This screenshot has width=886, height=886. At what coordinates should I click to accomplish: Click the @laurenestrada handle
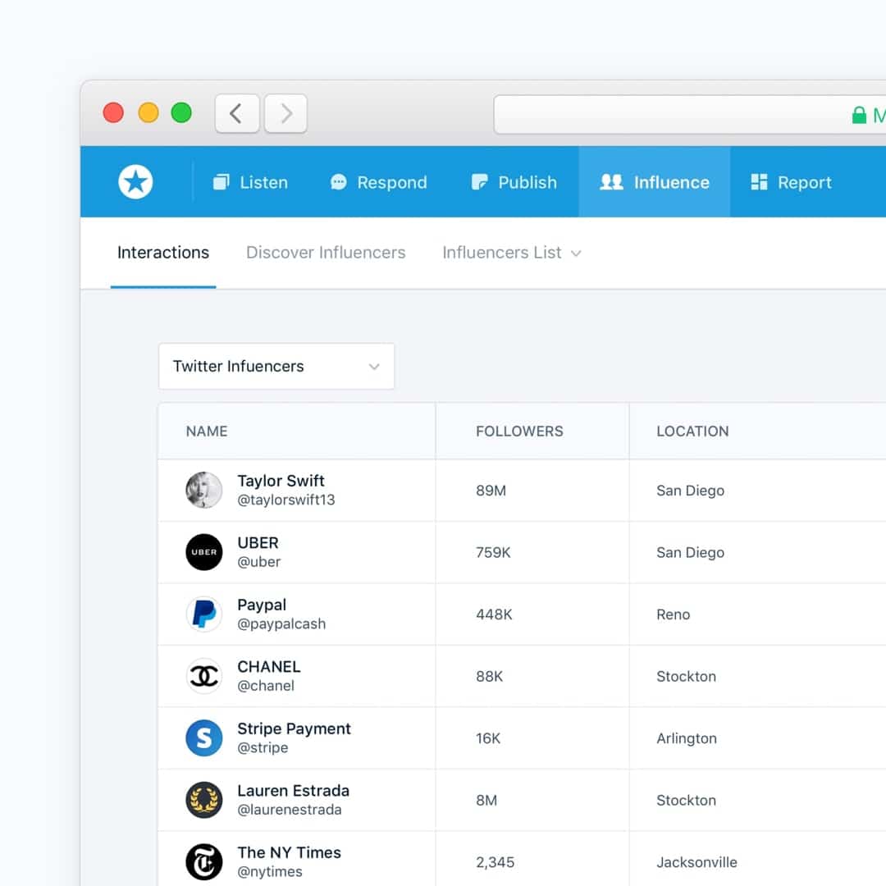coord(290,810)
